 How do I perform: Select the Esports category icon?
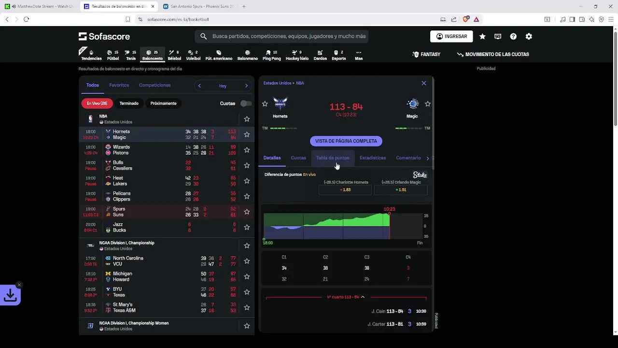[338, 55]
